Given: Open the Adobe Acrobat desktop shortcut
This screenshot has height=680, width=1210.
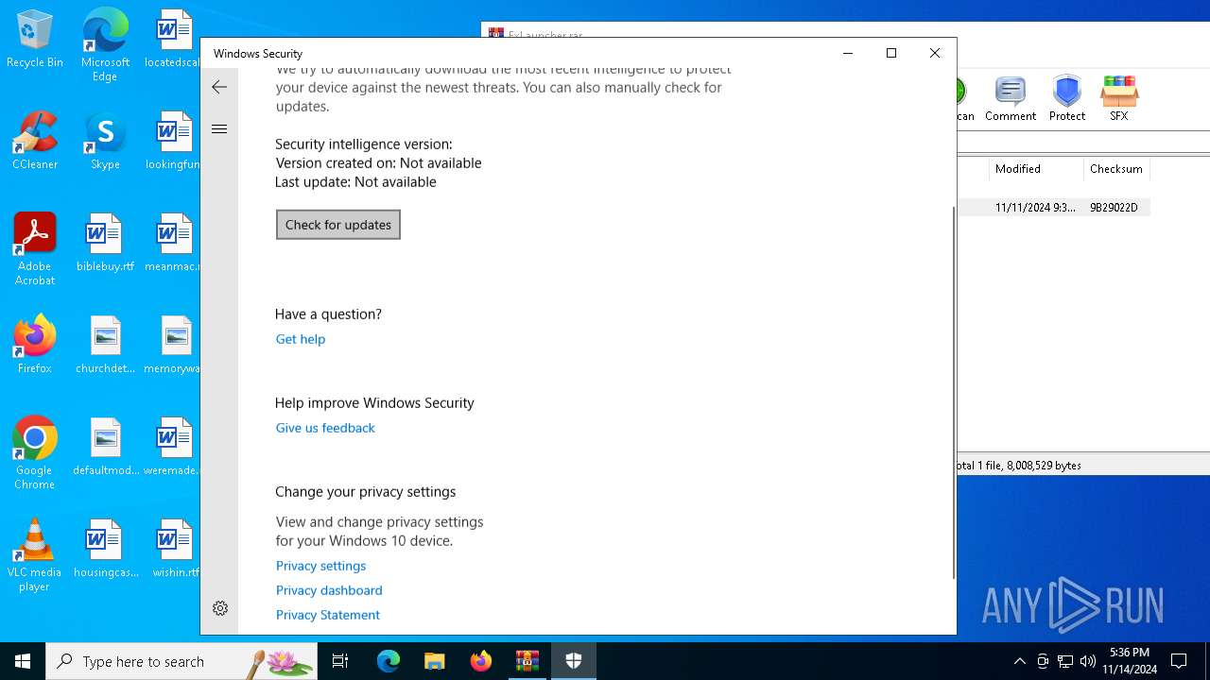Looking at the screenshot, I should pyautogui.click(x=35, y=249).
